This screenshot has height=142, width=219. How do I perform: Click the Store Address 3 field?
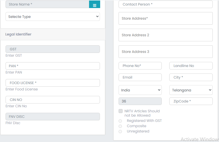point(166,52)
